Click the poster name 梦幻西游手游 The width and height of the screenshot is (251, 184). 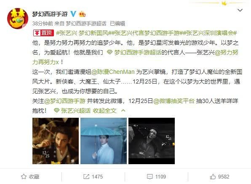50,14
